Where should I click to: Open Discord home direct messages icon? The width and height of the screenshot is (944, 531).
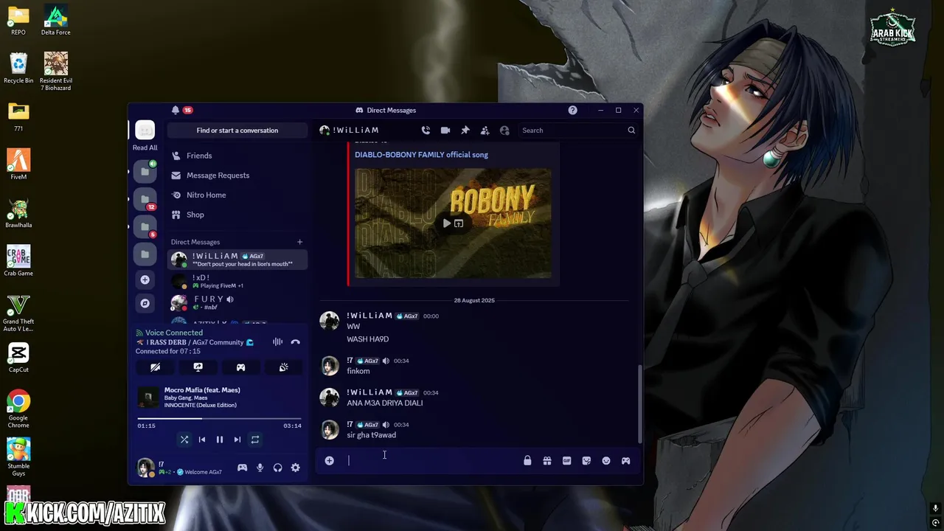pos(145,130)
